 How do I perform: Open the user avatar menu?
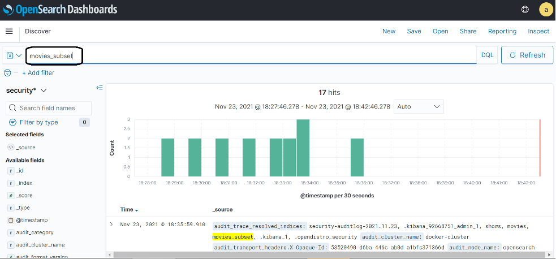click(546, 10)
